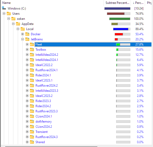Expand the IntelliJIdea2024.2 folder node
The image size is (153, 147).
[27, 55]
